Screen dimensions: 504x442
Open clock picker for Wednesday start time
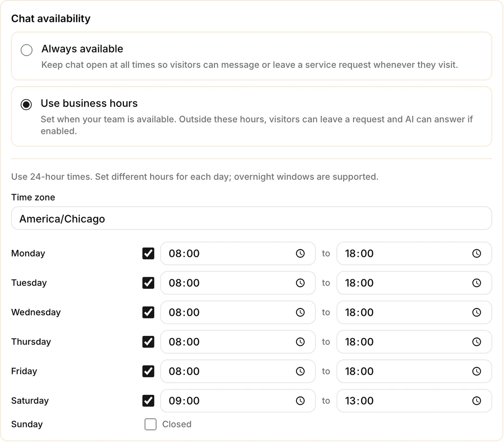[300, 313]
